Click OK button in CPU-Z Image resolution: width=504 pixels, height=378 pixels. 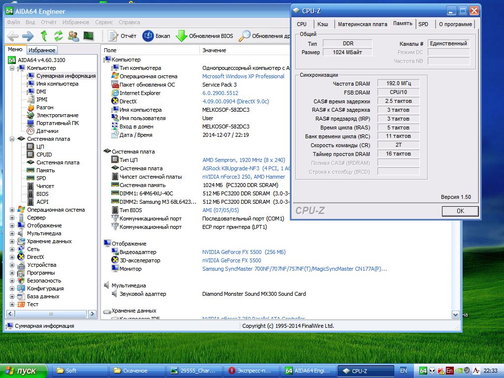point(460,211)
